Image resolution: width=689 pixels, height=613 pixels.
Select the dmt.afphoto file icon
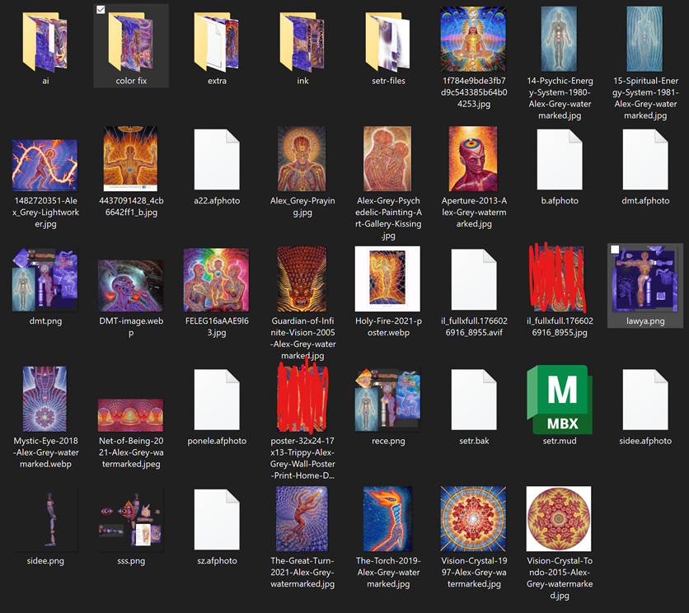tap(645, 159)
